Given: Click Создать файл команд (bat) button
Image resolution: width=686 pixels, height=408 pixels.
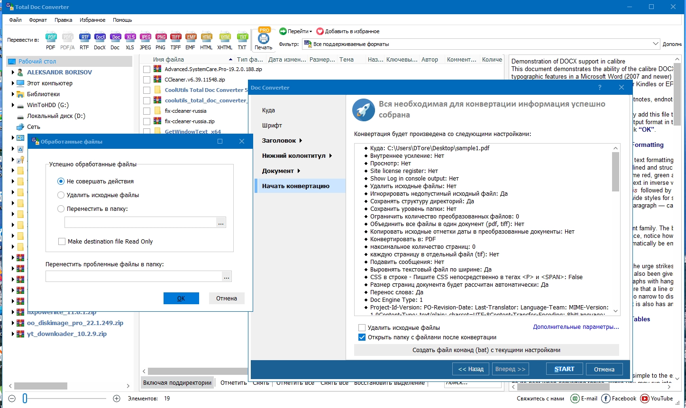Looking at the screenshot, I should point(486,350).
